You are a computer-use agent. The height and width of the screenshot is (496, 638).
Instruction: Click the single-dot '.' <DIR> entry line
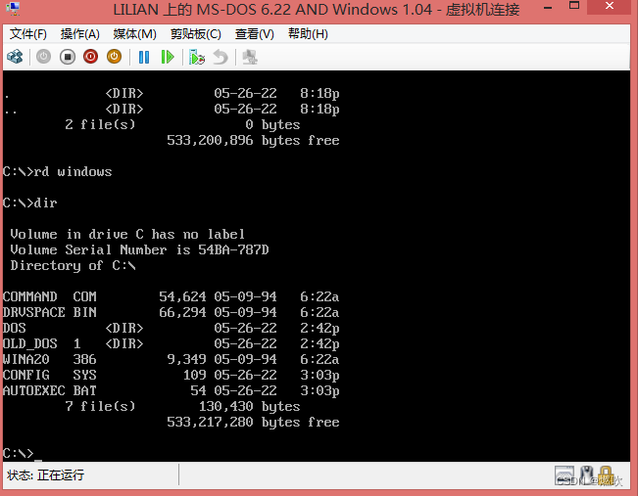tap(171, 94)
